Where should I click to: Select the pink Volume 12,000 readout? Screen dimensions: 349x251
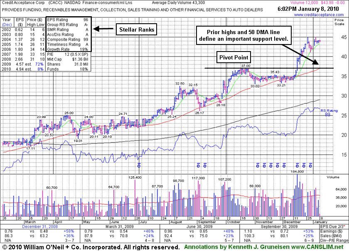pyautogui.click(x=304, y=2)
